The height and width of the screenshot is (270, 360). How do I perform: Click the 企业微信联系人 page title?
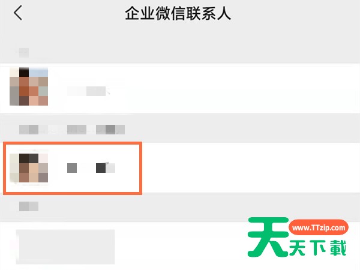(x=178, y=14)
